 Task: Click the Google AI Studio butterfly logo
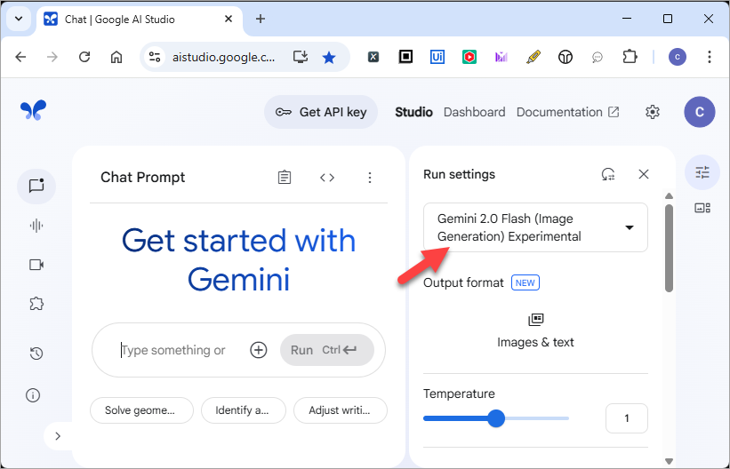34,110
